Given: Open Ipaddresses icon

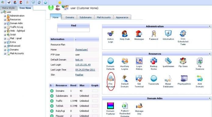Looking at the screenshot, I should tap(168, 61).
